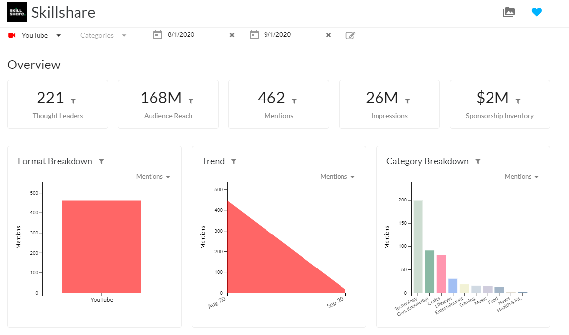Screen dimensions: 569x335
Task: Filter the $2M Sponsorship Inventory card
Action: 518,101
